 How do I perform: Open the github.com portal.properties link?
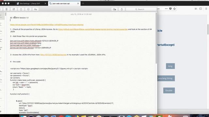tap(93, 29)
